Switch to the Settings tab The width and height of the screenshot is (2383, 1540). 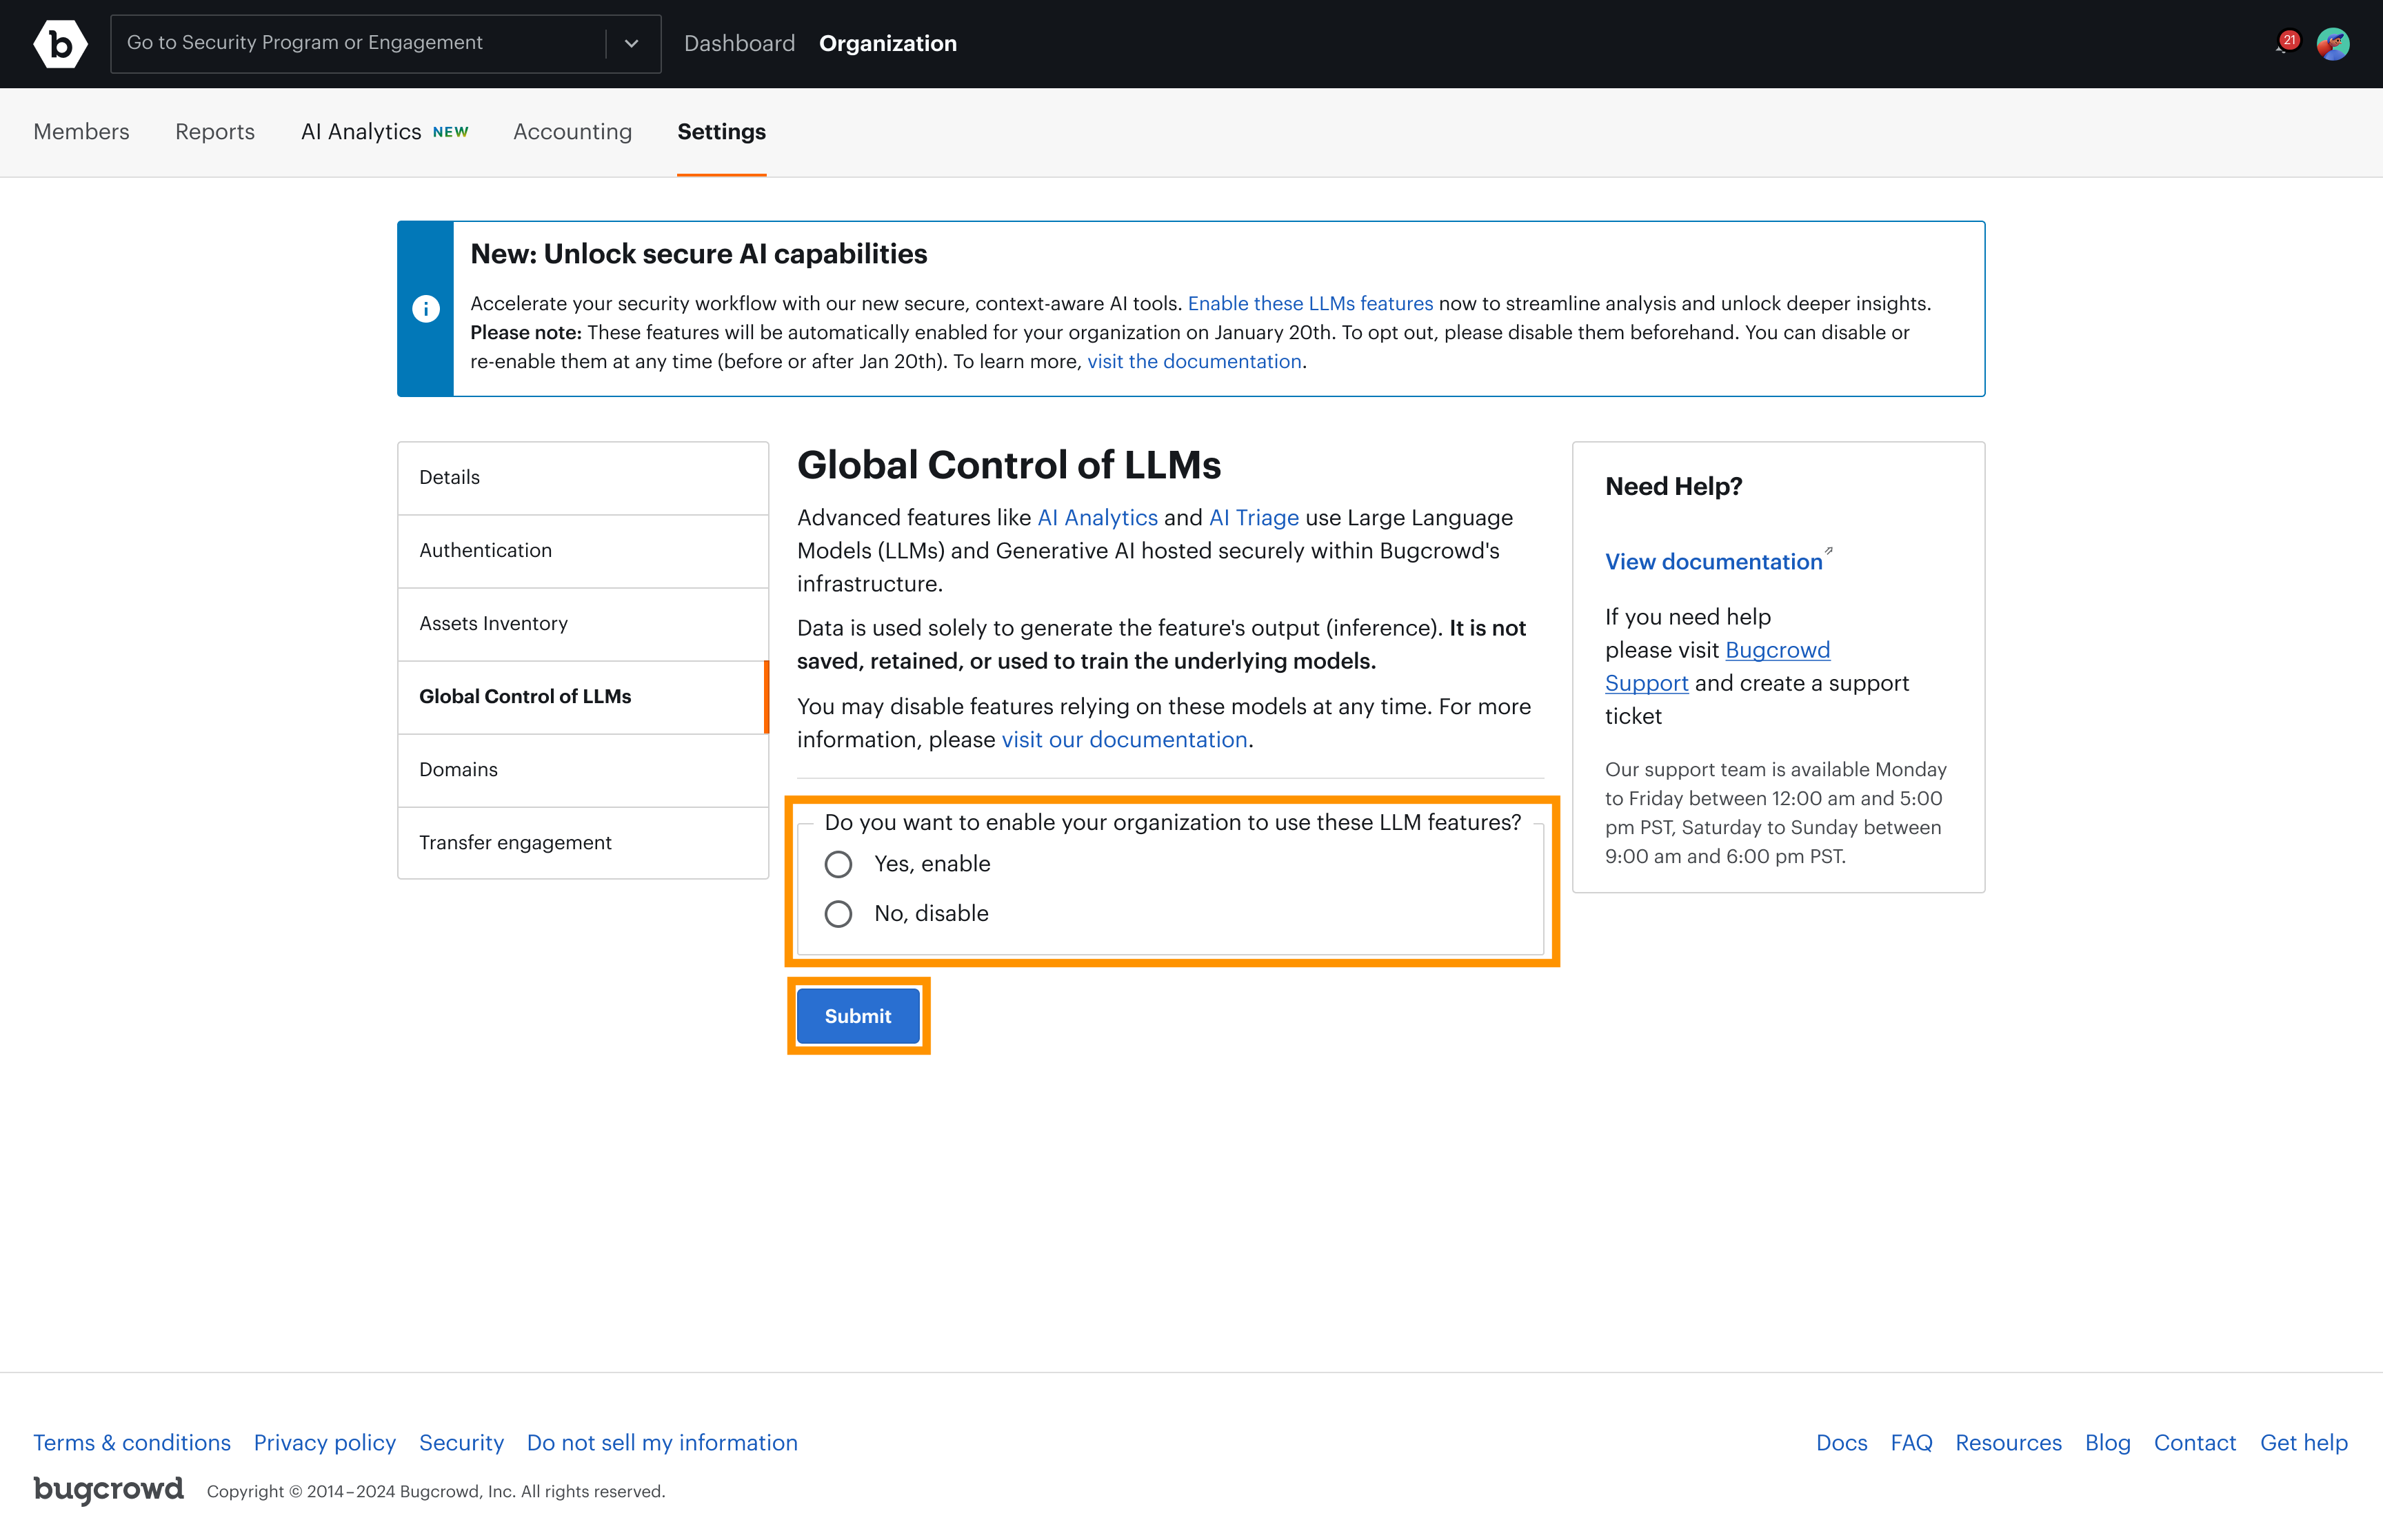[x=721, y=131]
